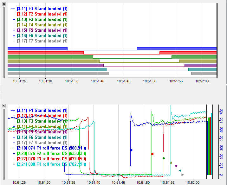Select 078 F3 roll force DS legend entry
227x185 pixels.
click(x=47, y=159)
